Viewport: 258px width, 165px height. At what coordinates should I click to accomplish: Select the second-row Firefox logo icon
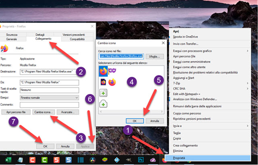[x=112, y=82]
